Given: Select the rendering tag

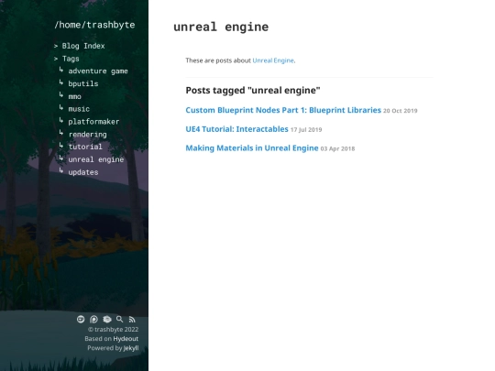Looking at the screenshot, I should [88, 135].
